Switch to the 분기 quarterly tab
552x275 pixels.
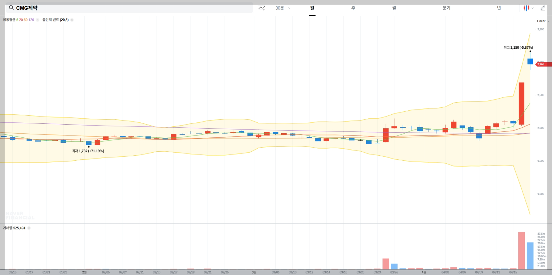click(446, 8)
